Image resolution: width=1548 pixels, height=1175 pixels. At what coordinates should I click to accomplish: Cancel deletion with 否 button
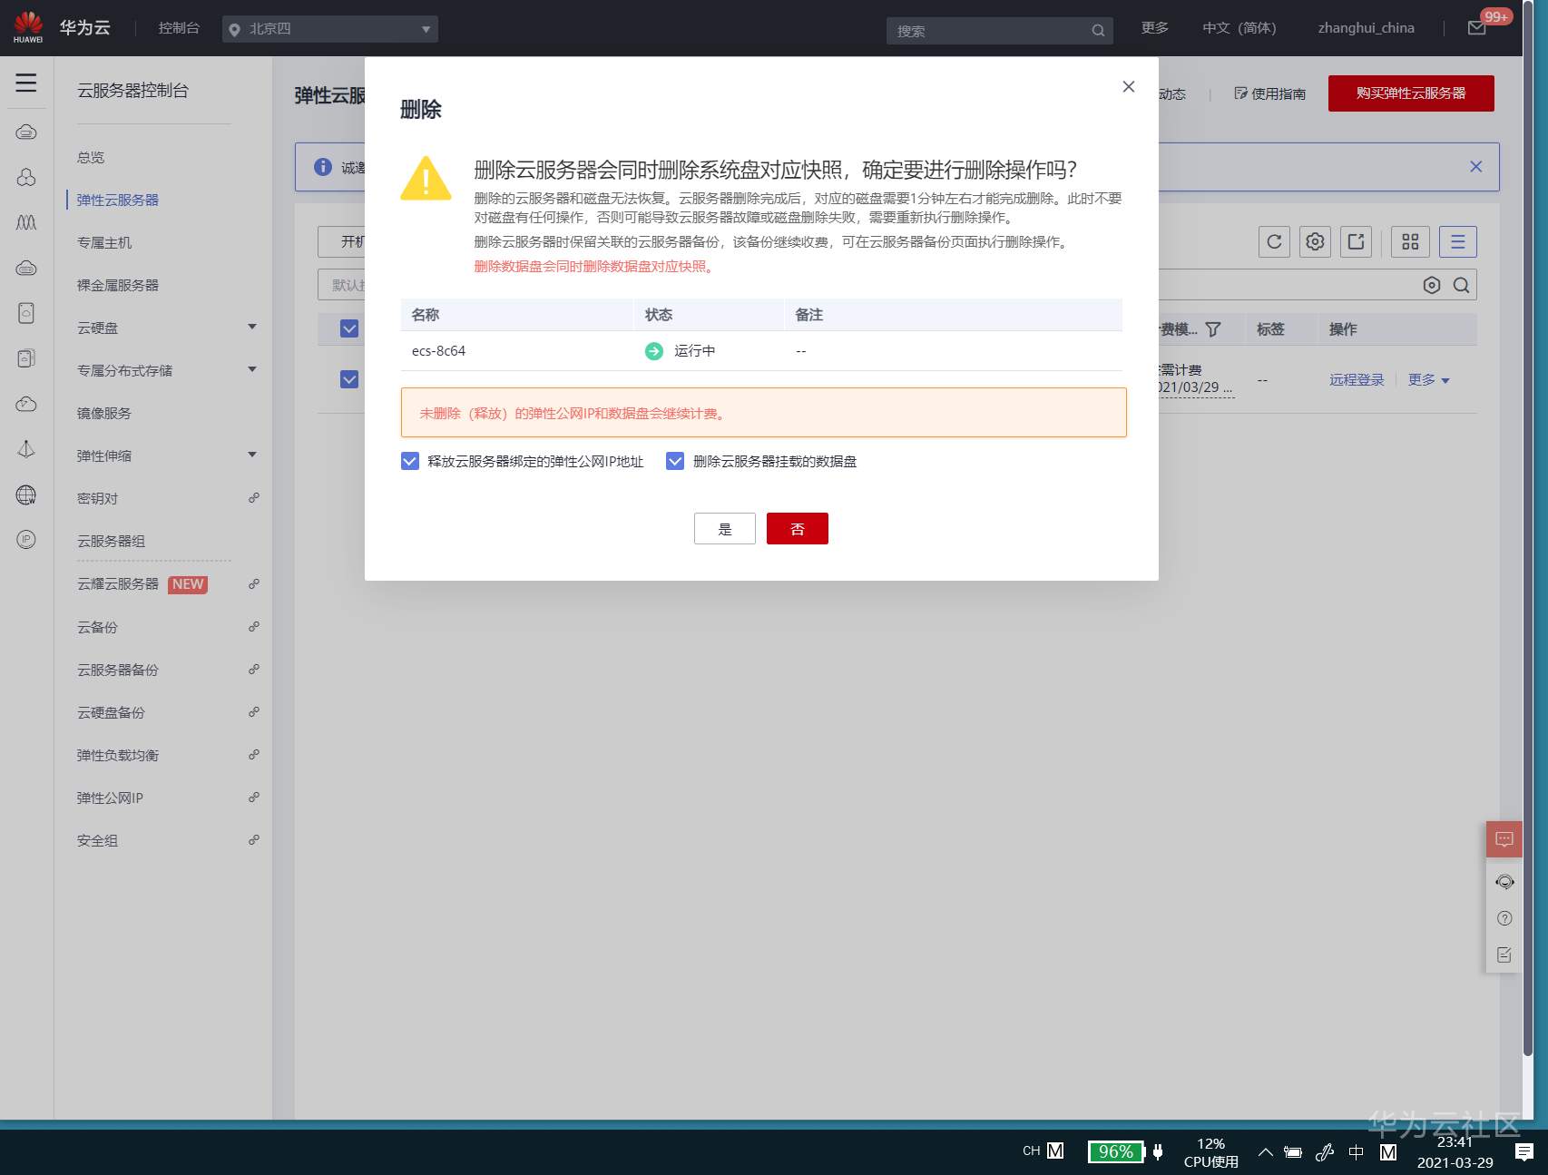(x=798, y=529)
